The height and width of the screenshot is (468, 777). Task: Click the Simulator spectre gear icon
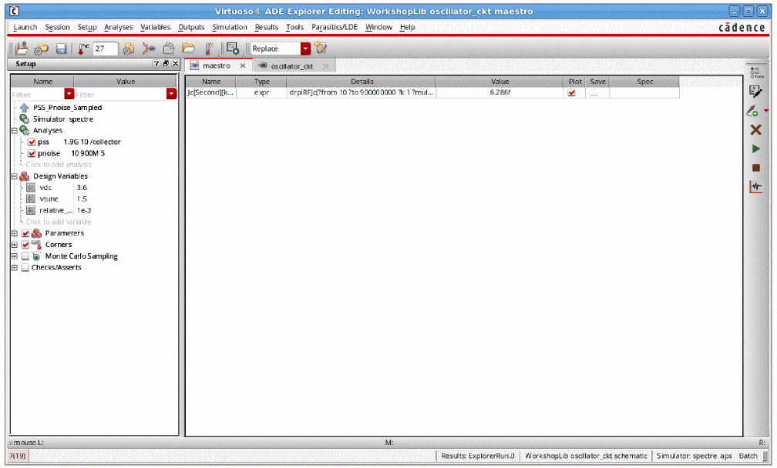25,119
